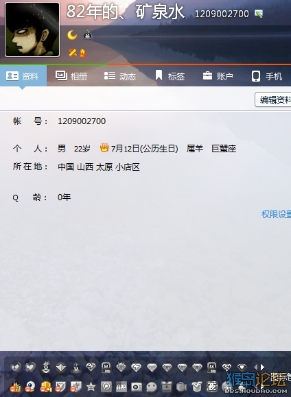This screenshot has height=397, width=291.
Task: Click the chat bubble icon in bottom row
Action: [x=152, y=387]
